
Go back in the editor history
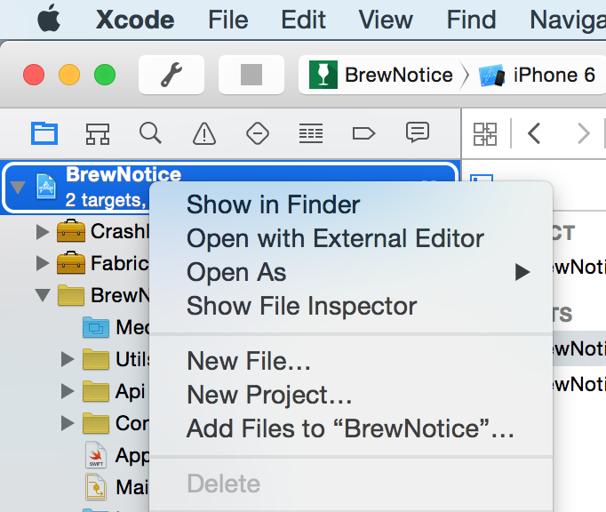pyautogui.click(x=534, y=134)
